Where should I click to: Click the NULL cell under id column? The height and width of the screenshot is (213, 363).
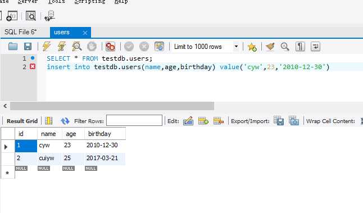coord(21,168)
